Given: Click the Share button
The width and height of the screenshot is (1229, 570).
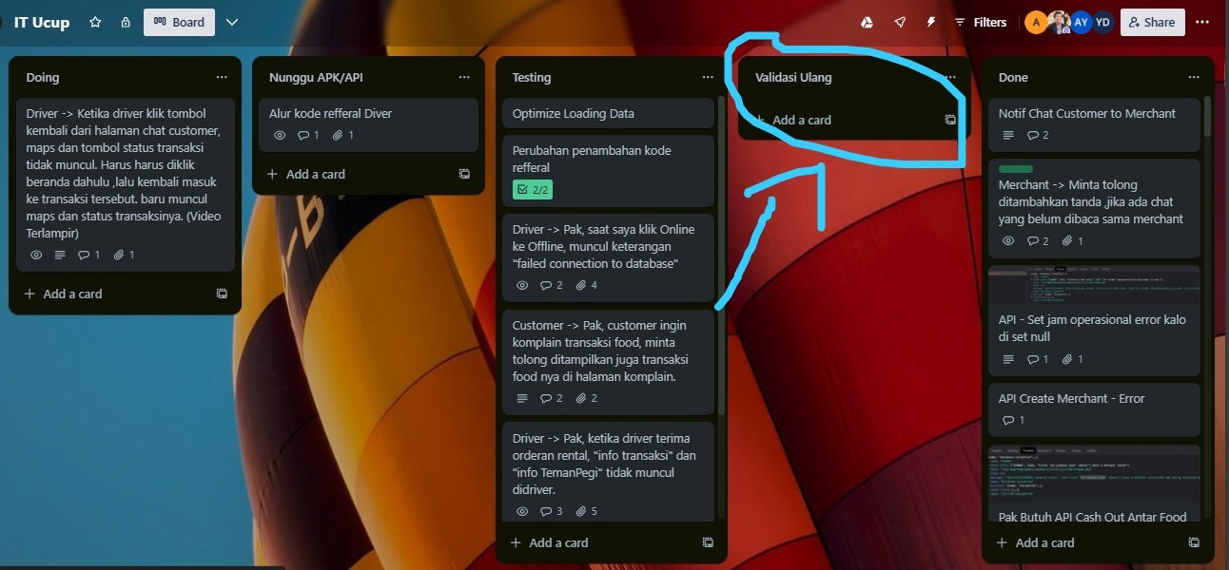Looking at the screenshot, I should (1152, 22).
